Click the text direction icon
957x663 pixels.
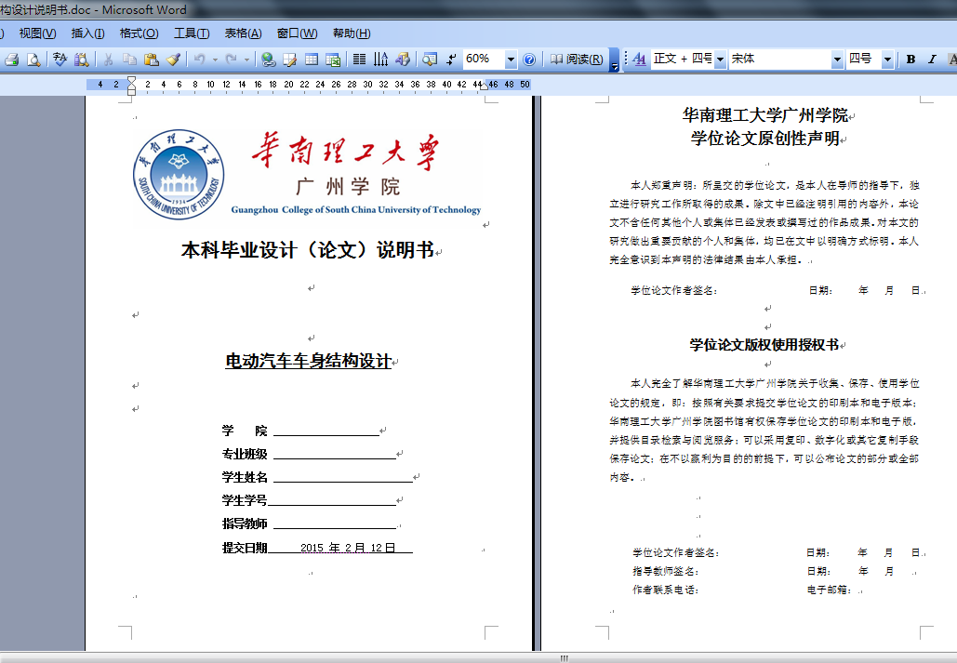point(381,60)
